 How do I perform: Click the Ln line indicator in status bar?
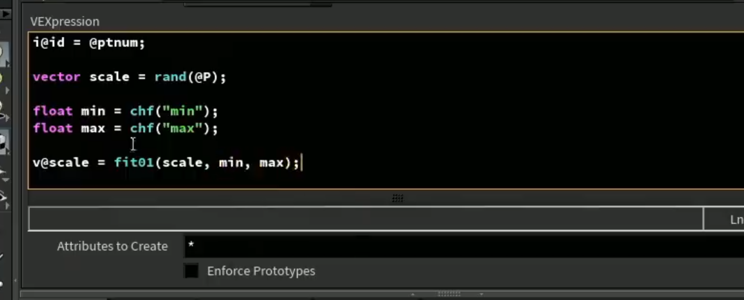pyautogui.click(x=737, y=219)
